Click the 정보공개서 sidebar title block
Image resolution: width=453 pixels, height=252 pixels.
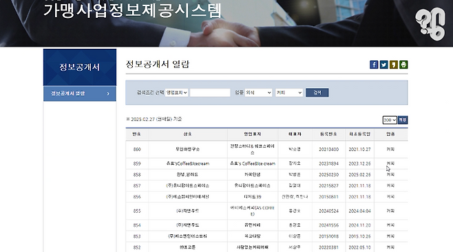coord(80,67)
